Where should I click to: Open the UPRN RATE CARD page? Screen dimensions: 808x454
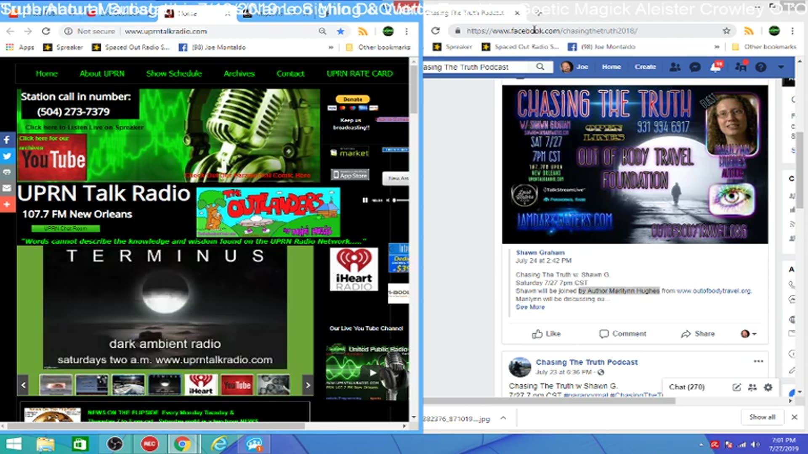360,74
